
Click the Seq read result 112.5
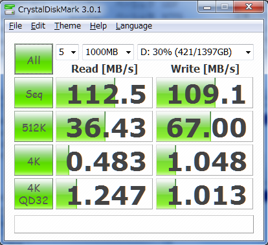104,93
